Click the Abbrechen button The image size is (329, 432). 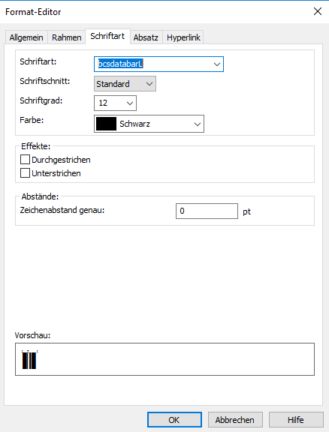(x=235, y=419)
